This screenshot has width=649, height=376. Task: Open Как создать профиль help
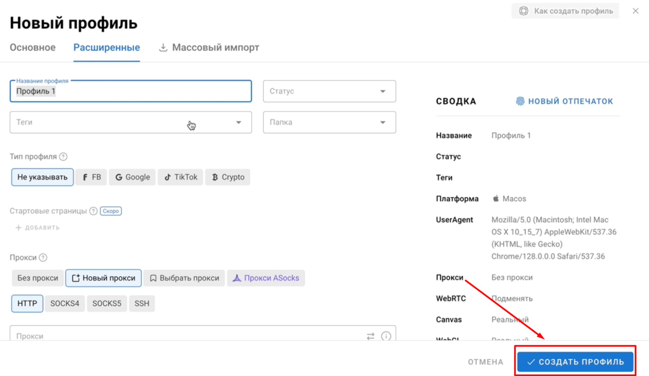tap(566, 11)
